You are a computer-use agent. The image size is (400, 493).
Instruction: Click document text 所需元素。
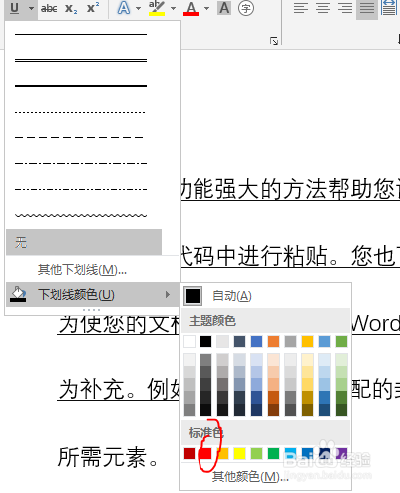click(x=108, y=457)
